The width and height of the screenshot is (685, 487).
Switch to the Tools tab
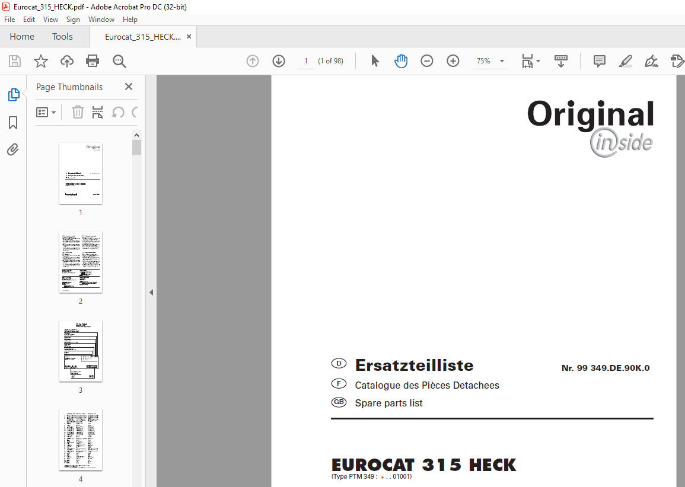click(62, 37)
